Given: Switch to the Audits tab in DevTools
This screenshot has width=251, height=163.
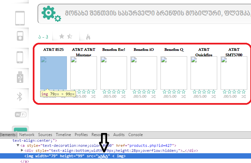Looking at the screenshot, I should pos(119,135).
